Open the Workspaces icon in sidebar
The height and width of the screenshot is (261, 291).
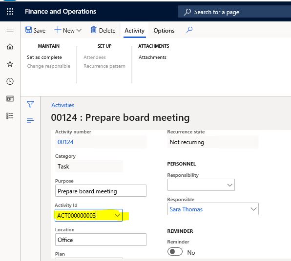click(x=10, y=99)
